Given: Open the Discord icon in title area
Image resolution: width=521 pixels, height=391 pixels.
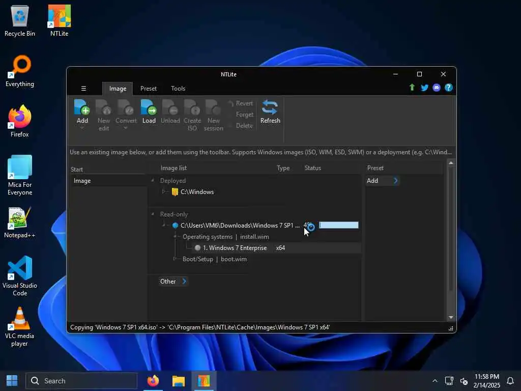Looking at the screenshot, I should pyautogui.click(x=437, y=88).
